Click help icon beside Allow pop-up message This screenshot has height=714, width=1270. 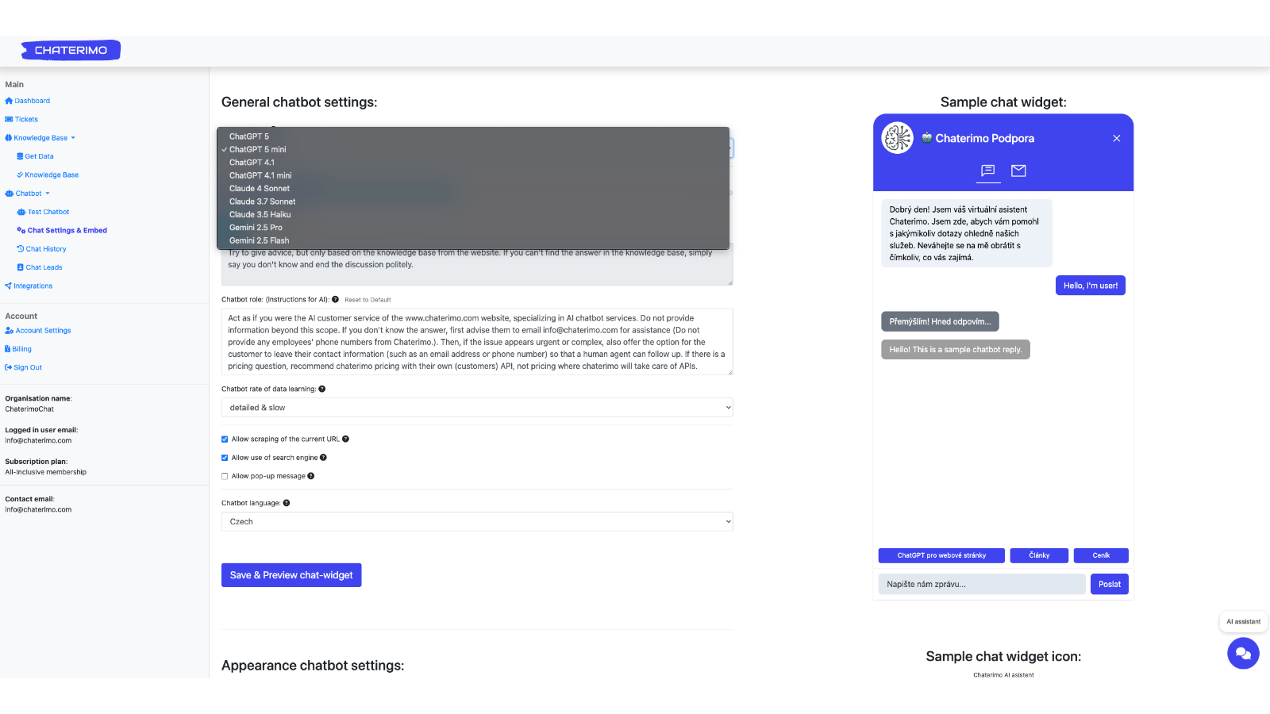click(311, 476)
